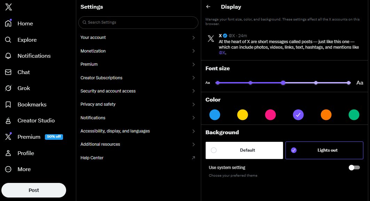Expand the Your account chevron
Screen dimensions: 370x201
(x=194, y=38)
